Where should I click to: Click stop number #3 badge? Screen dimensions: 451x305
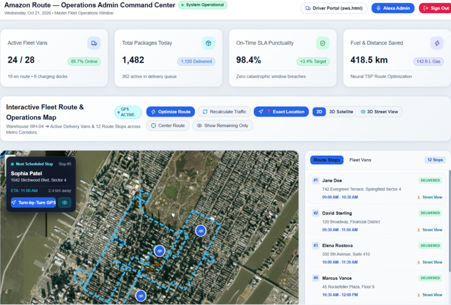pyautogui.click(x=316, y=246)
